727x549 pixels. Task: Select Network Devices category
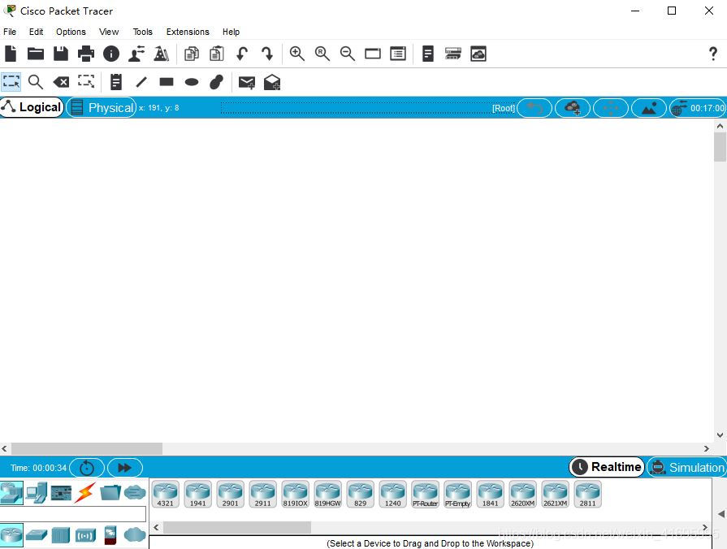click(x=11, y=493)
